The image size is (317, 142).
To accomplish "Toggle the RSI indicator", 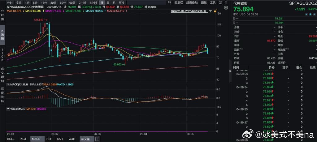I will pos(49,139).
